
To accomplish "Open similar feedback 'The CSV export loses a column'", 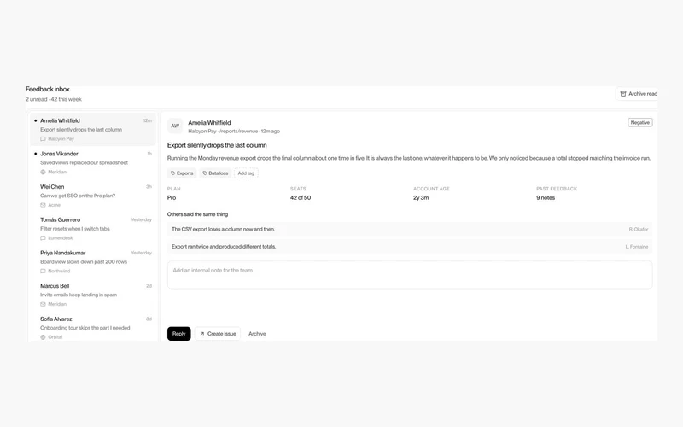I will [410, 229].
